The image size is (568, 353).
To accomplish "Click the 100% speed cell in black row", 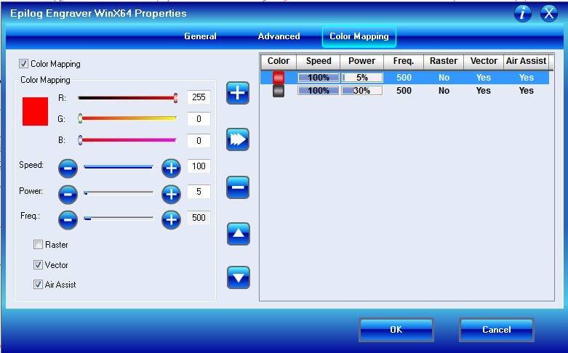I will (x=319, y=90).
